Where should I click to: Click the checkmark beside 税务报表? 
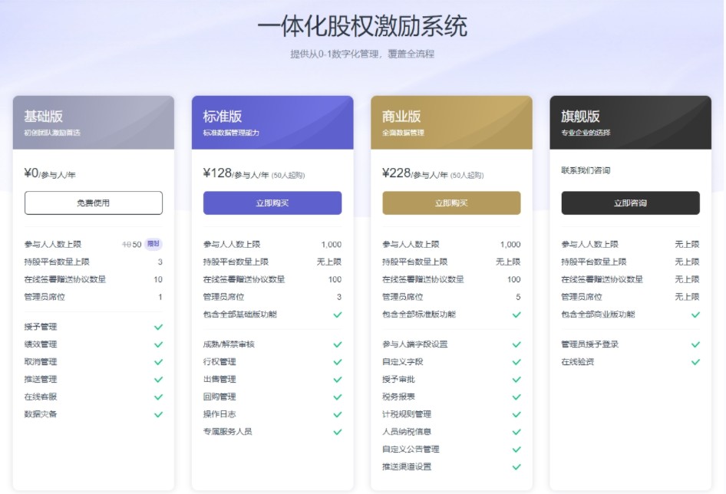(516, 397)
